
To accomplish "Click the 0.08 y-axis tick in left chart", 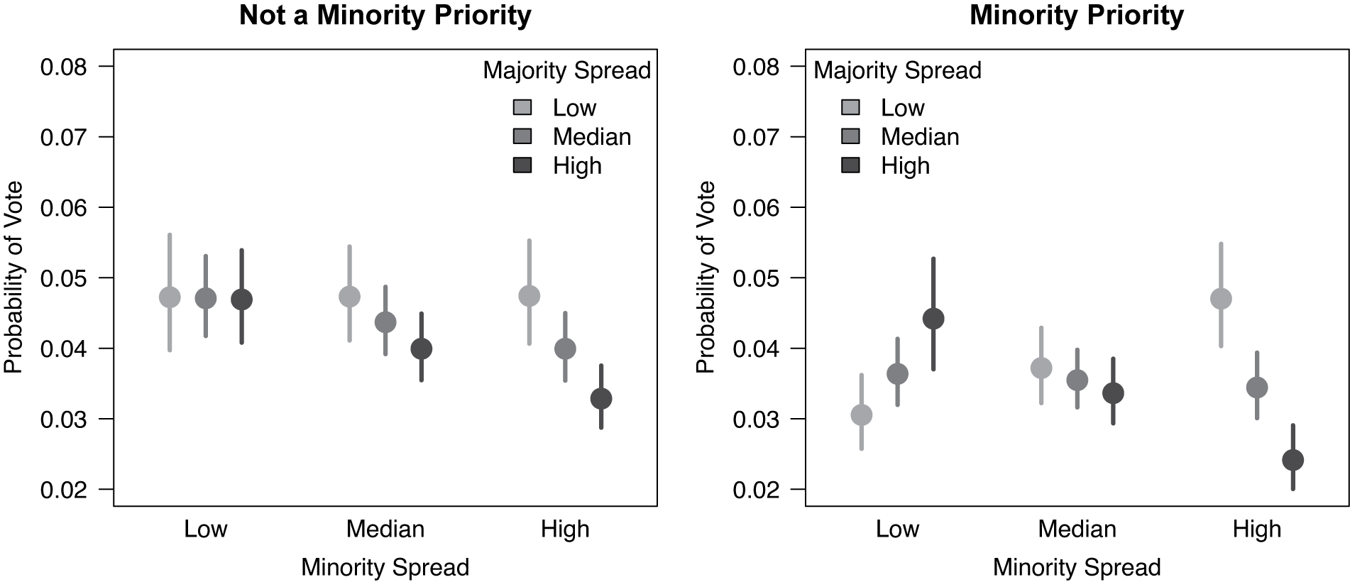I will [63, 67].
